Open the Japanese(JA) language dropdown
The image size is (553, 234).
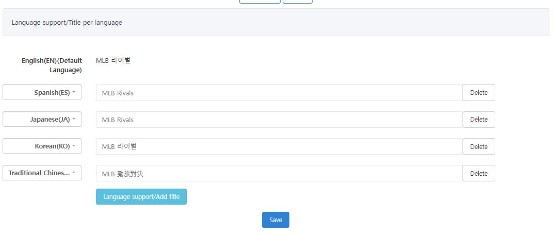tap(42, 120)
